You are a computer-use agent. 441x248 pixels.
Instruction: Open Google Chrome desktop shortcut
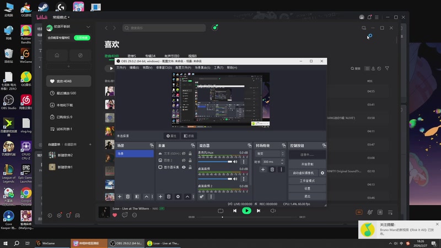[x=26, y=196]
